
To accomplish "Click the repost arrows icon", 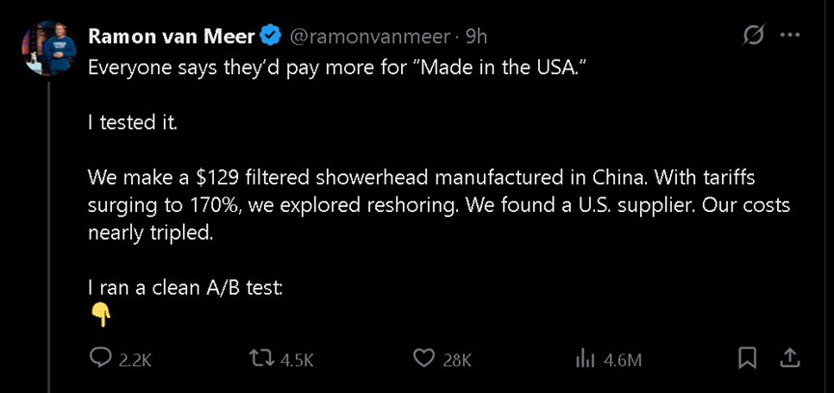I will [x=262, y=358].
